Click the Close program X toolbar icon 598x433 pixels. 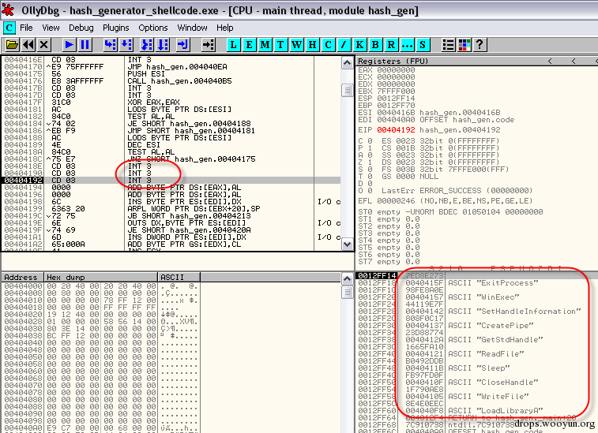44,45
